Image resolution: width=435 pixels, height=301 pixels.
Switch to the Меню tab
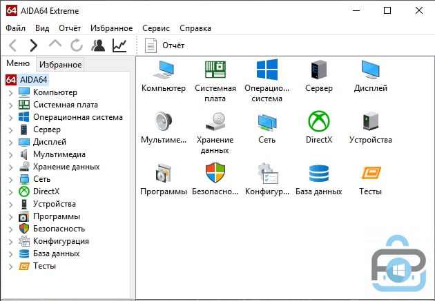(18, 63)
